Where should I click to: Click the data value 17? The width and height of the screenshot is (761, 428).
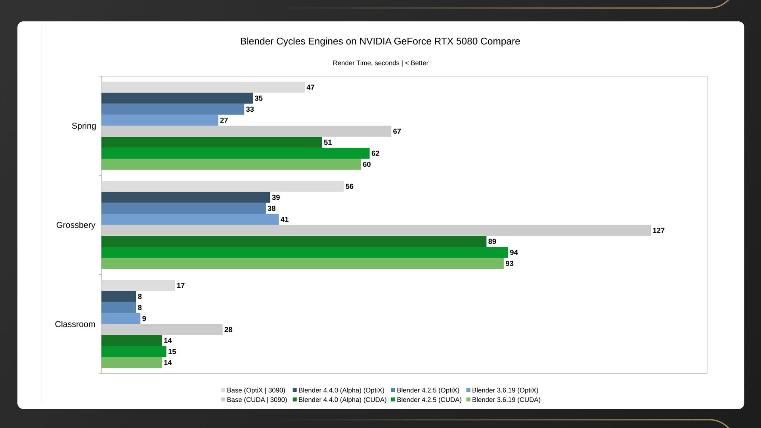181,285
